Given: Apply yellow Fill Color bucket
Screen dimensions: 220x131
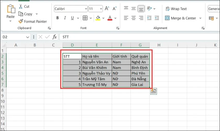Looking at the screenshot, I should coord(98,18).
